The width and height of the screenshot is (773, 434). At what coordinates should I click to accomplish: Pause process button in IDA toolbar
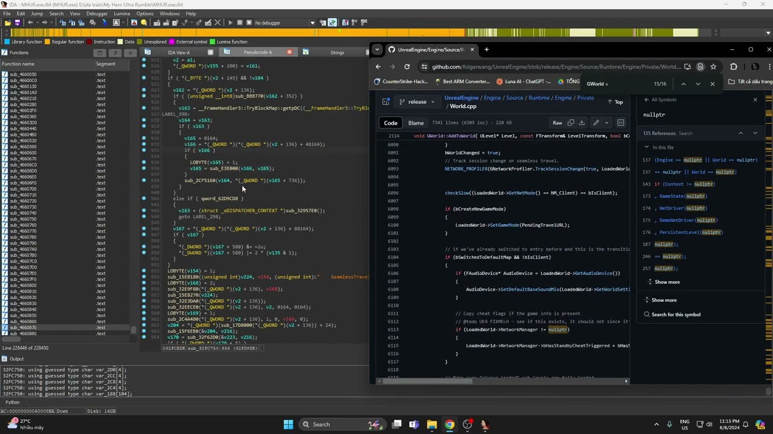tap(240, 22)
